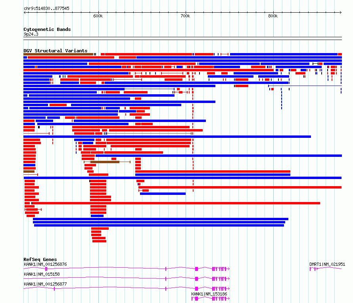This screenshot has height=303, width=353.
Task: Open the DGV Structural Variants track title
Action: [x=56, y=51]
